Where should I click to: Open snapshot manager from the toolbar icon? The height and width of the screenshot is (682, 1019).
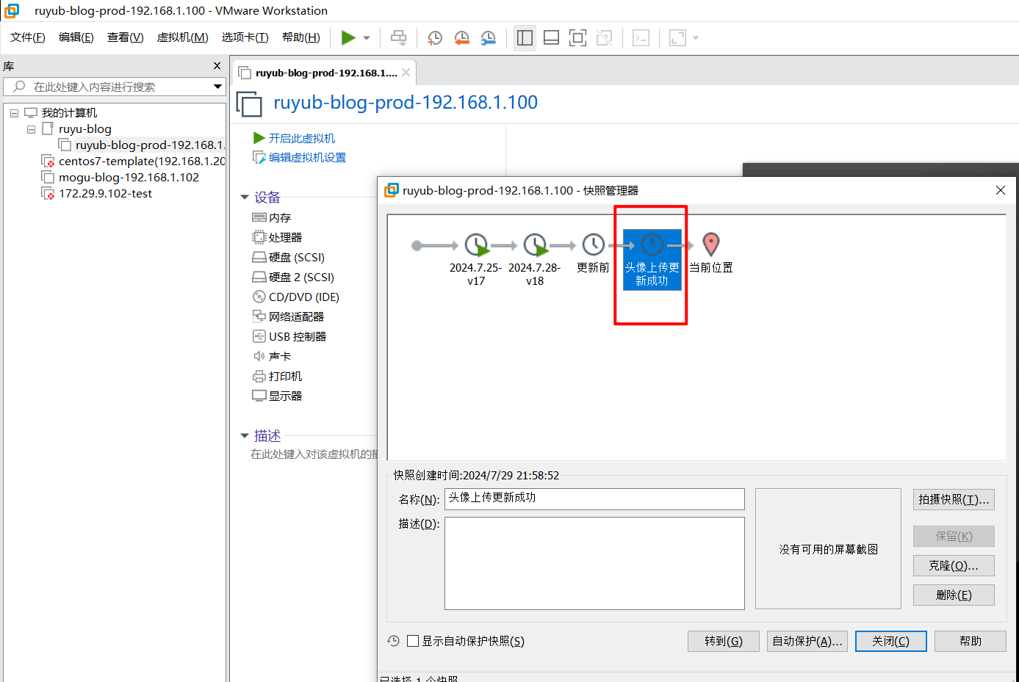[x=488, y=37]
